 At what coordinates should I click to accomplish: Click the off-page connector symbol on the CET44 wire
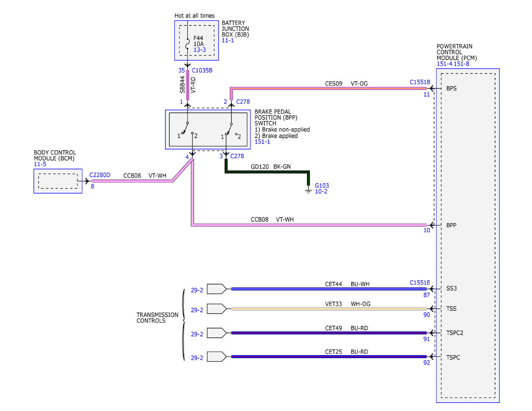217,289
